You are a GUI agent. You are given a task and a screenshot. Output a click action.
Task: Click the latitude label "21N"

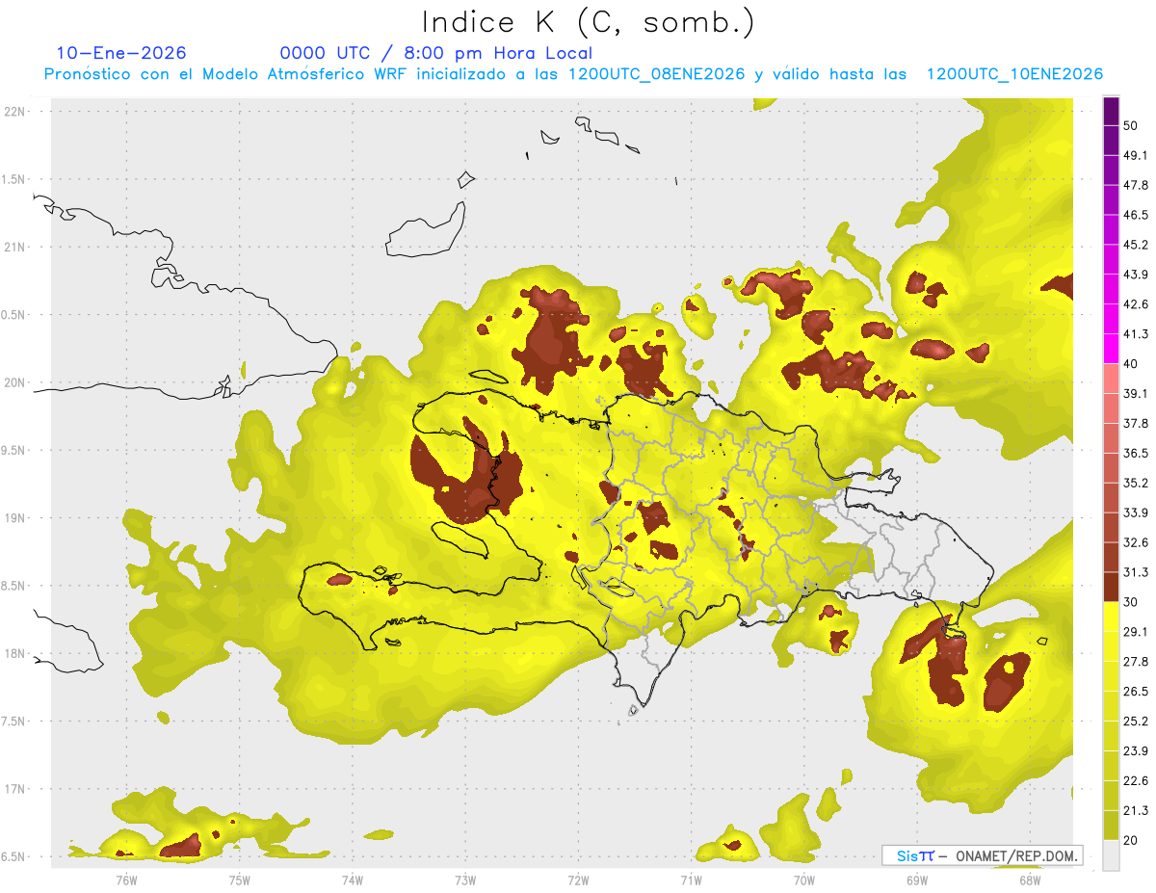coord(15,248)
